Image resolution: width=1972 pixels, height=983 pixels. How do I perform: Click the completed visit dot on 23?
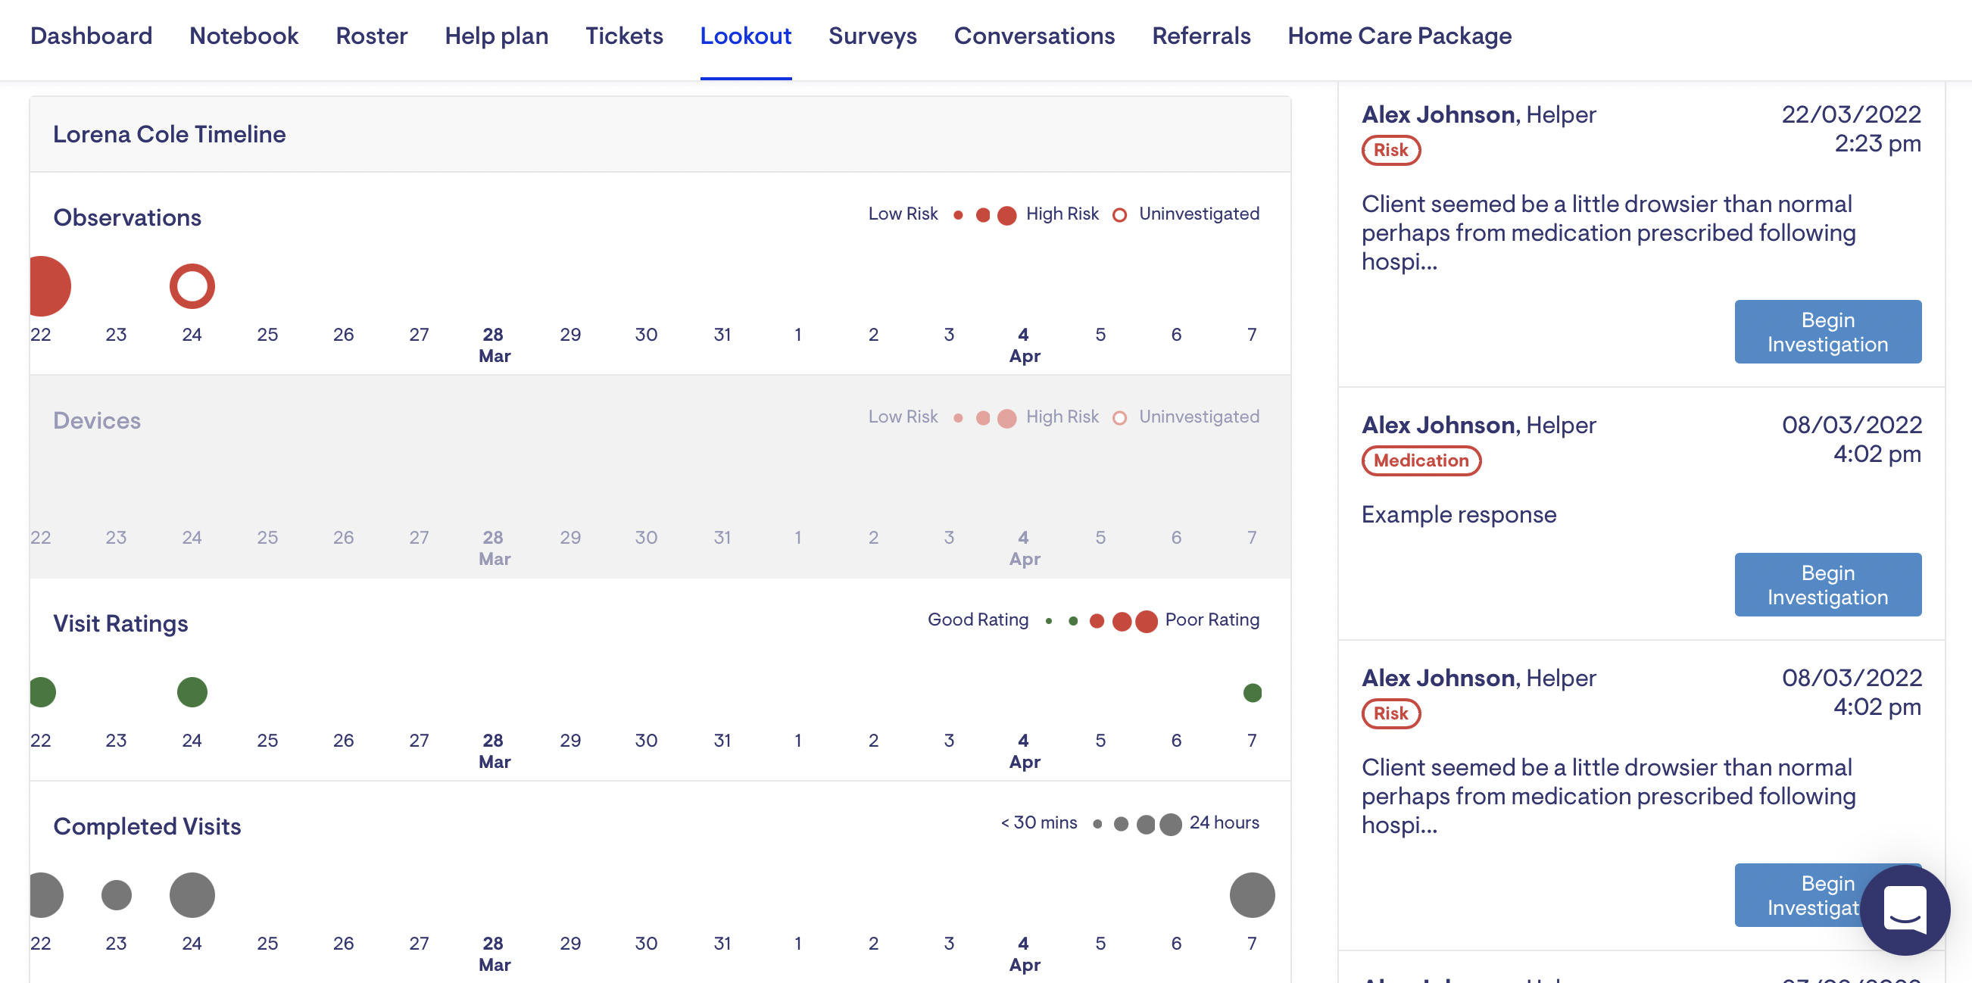click(x=117, y=894)
